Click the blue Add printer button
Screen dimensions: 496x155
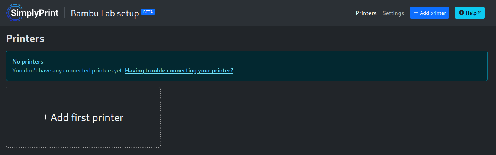click(x=430, y=13)
